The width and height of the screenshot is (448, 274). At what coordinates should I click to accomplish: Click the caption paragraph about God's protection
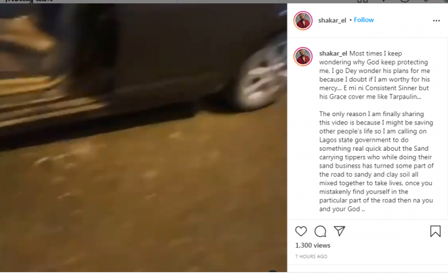(x=375, y=75)
